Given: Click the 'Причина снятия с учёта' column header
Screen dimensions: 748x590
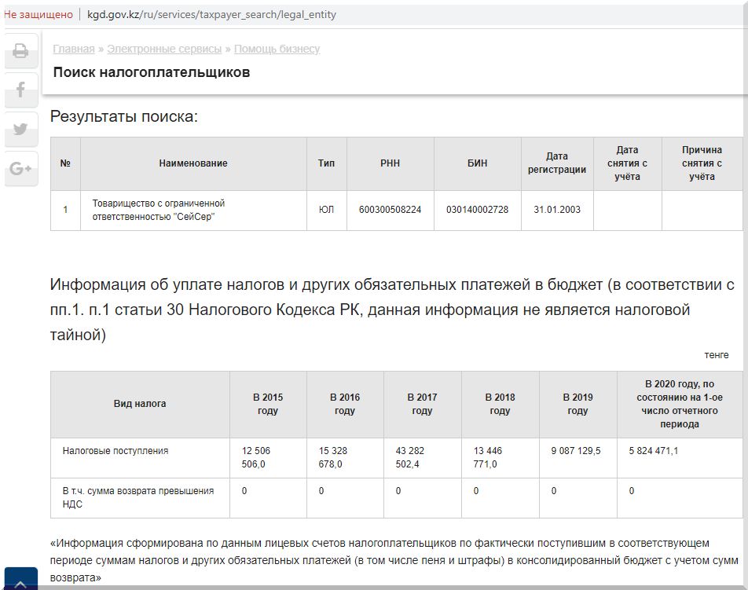Looking at the screenshot, I should coord(702,163).
